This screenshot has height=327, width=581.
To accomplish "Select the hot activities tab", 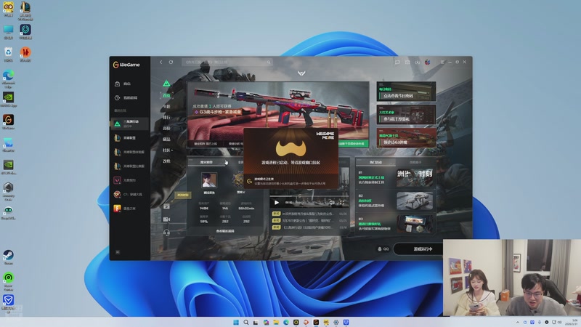I will click(x=375, y=162).
